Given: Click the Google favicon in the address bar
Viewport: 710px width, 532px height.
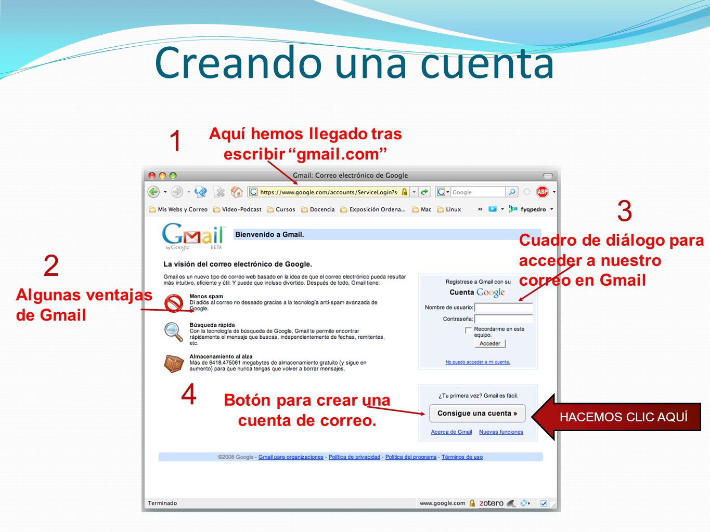Looking at the screenshot, I should [x=253, y=192].
